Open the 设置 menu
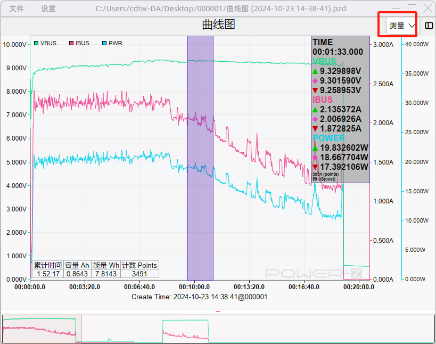This screenshot has height=344, width=436. coord(48,9)
